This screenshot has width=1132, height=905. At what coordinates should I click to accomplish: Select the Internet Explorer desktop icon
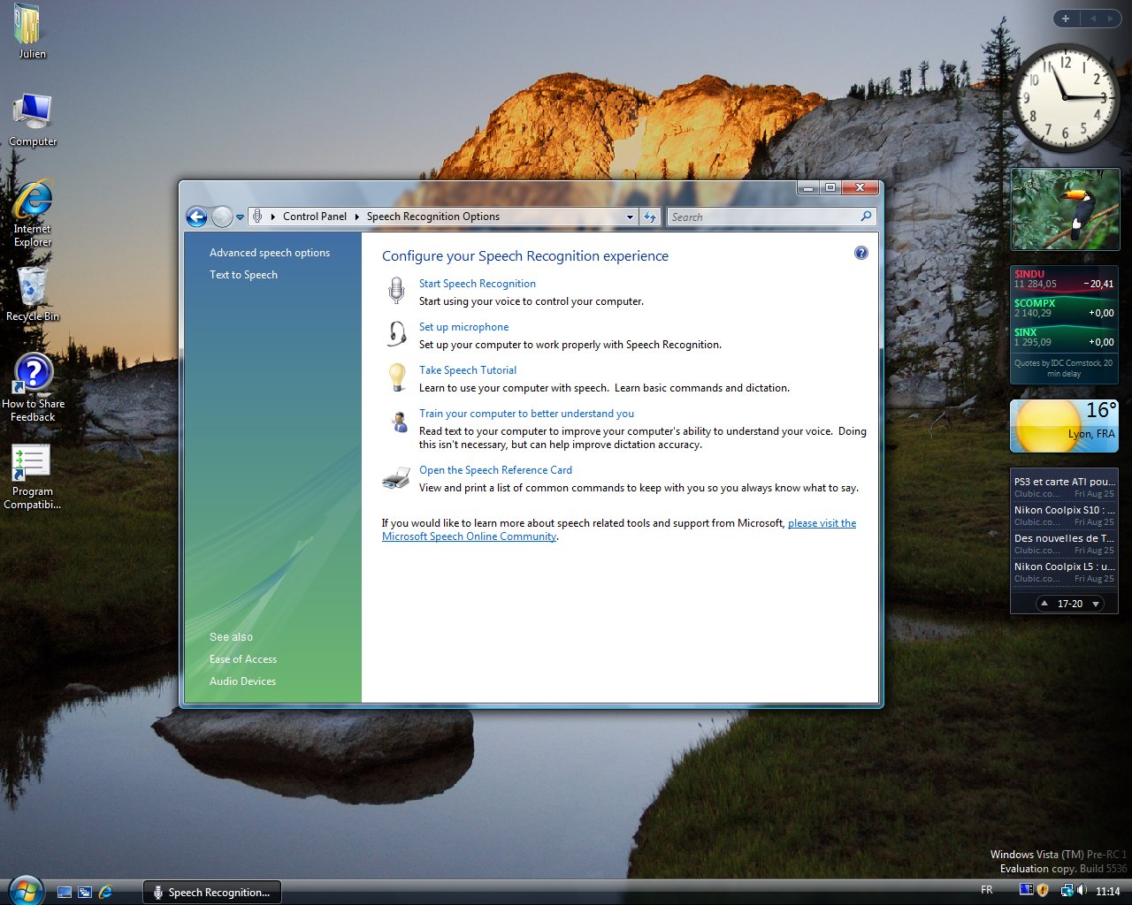(x=33, y=212)
